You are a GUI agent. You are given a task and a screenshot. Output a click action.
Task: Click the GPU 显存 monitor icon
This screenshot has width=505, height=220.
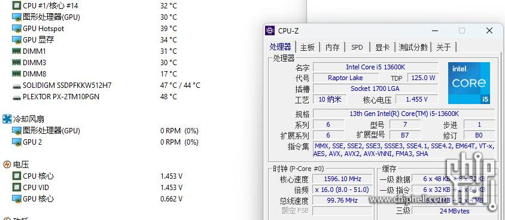click(16, 40)
